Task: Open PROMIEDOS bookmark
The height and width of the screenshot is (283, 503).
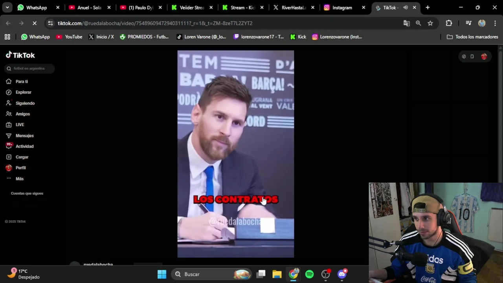Action: (x=144, y=37)
